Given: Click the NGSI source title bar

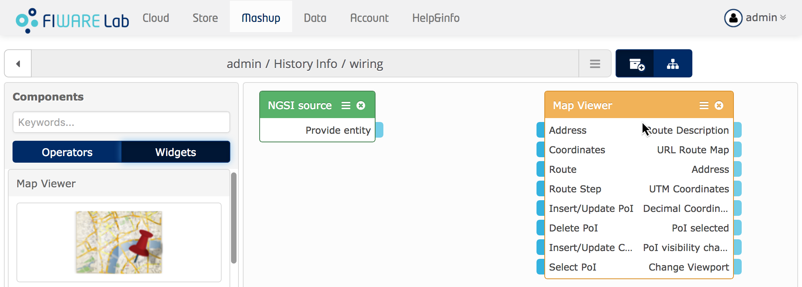Looking at the screenshot, I should [317, 105].
